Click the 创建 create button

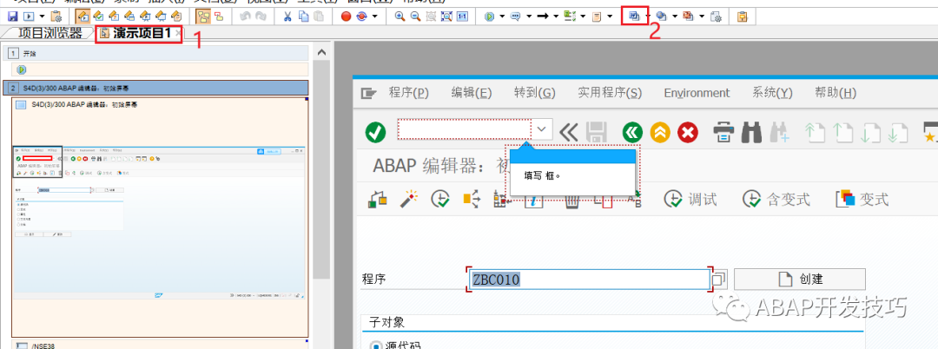coord(800,279)
